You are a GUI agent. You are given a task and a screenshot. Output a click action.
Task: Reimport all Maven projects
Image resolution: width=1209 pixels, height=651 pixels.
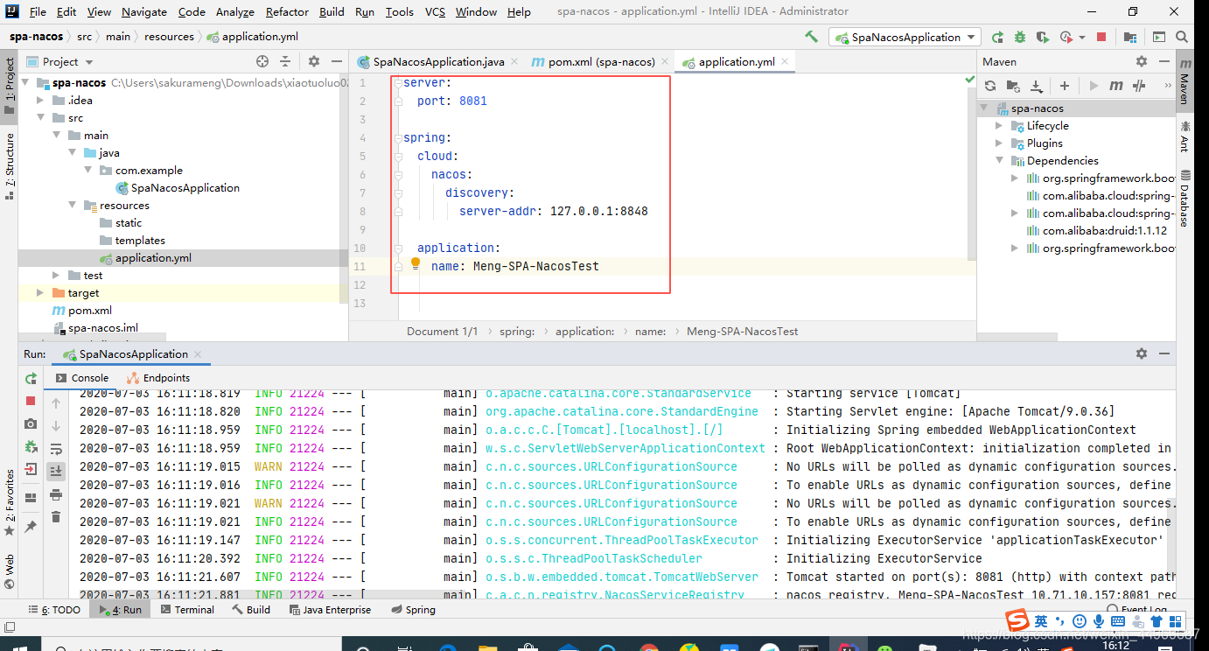[990, 86]
